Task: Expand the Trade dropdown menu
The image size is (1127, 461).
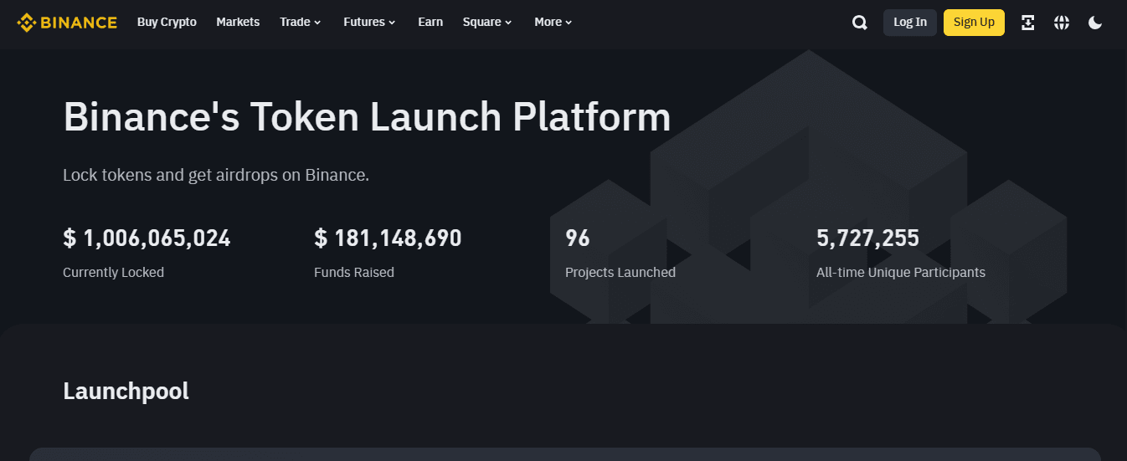Action: tap(300, 23)
